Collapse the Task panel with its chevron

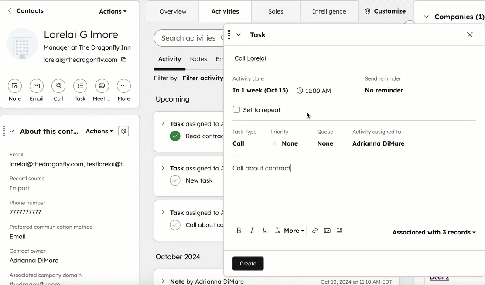pos(239,34)
